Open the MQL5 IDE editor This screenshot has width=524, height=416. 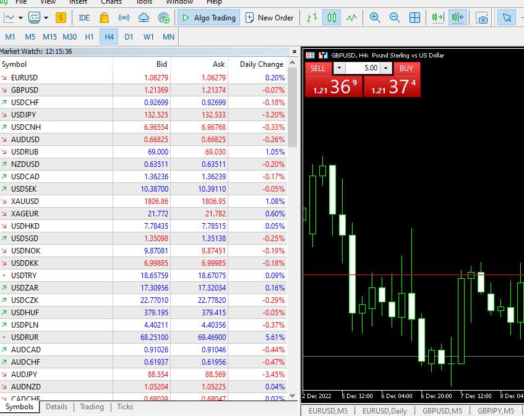point(84,18)
